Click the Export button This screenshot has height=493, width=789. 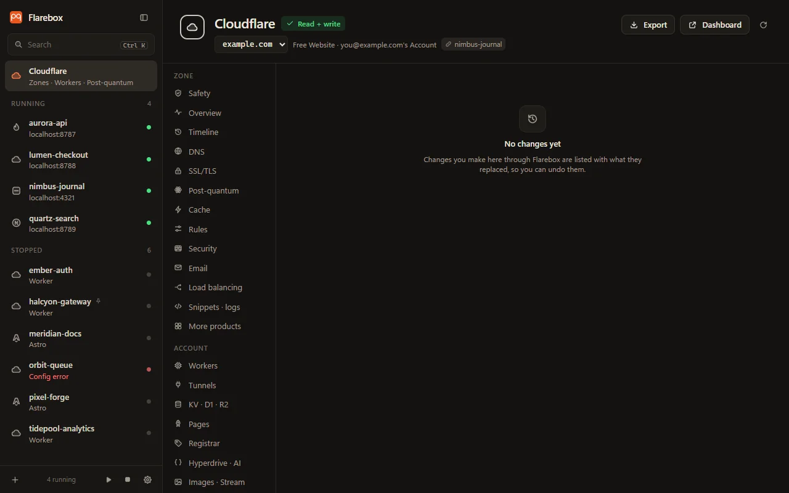pos(648,25)
